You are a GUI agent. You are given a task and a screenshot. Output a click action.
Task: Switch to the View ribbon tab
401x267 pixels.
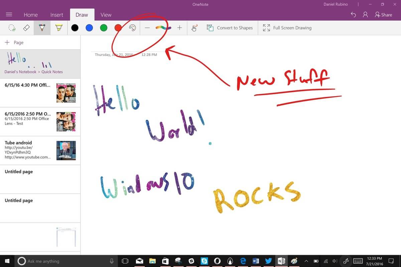click(x=106, y=15)
